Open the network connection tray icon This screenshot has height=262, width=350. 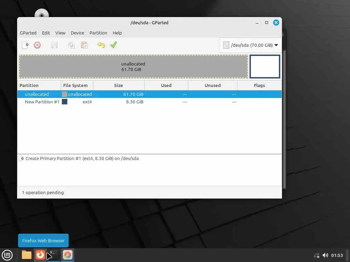(317, 256)
